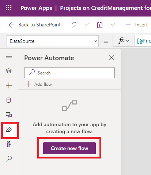The width and height of the screenshot is (151, 175).
Task: Open the Advanced tools icon
Action: [9, 144]
